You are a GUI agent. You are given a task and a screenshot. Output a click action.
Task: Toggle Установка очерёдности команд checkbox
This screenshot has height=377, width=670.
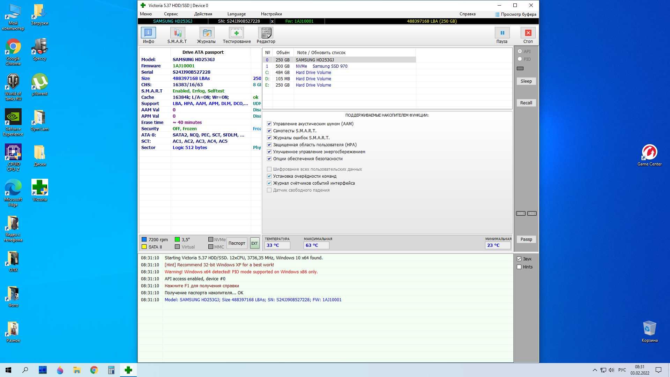point(269,176)
